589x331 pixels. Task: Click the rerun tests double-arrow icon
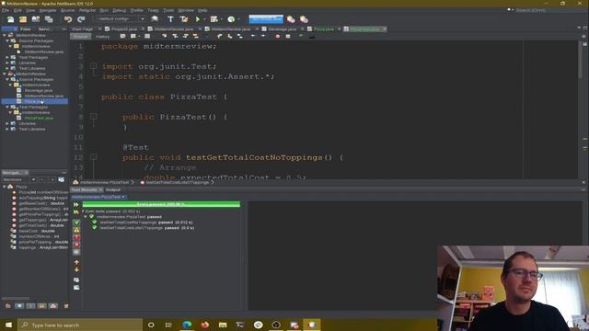(x=76, y=204)
